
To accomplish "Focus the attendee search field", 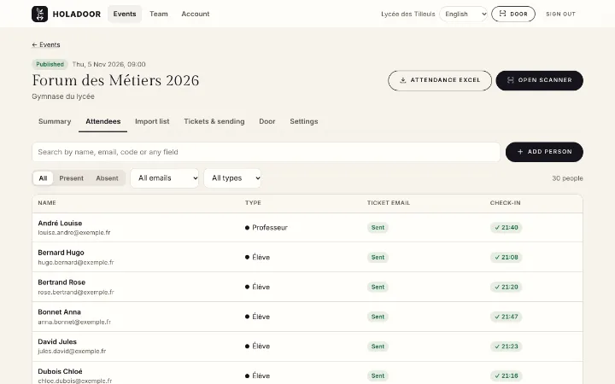I will 266,152.
